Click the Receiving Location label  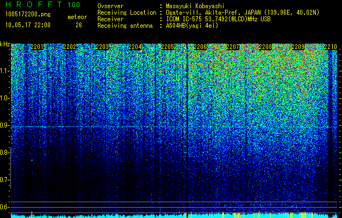(127, 13)
